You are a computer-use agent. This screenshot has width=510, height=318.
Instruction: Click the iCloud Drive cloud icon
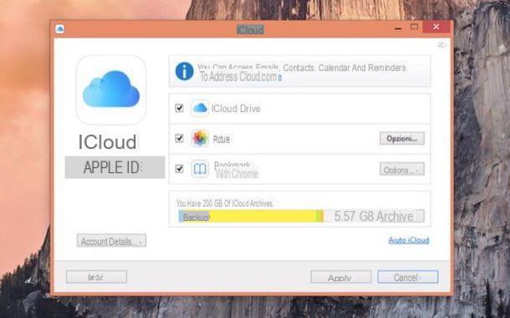pyautogui.click(x=200, y=109)
